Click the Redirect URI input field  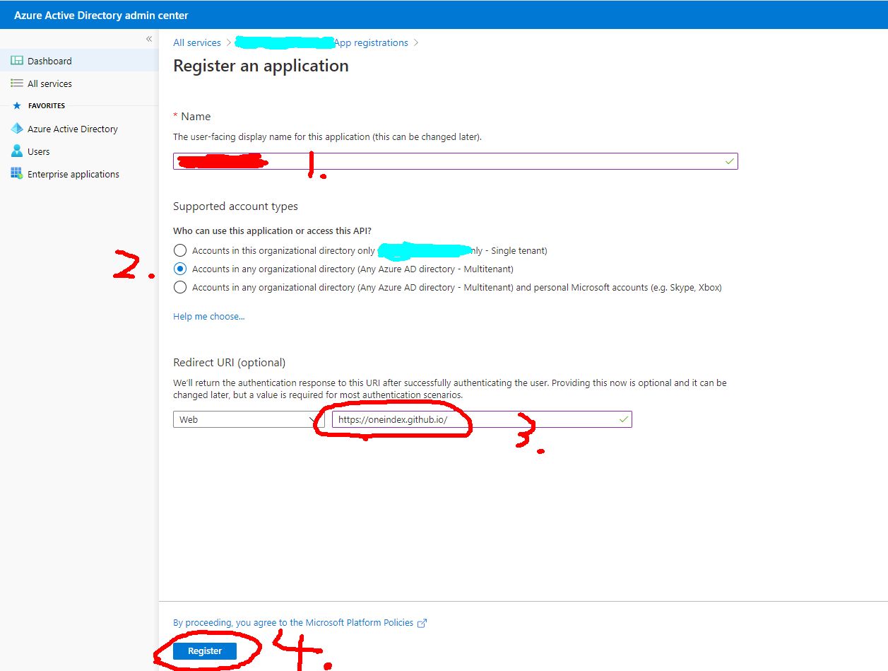(482, 419)
